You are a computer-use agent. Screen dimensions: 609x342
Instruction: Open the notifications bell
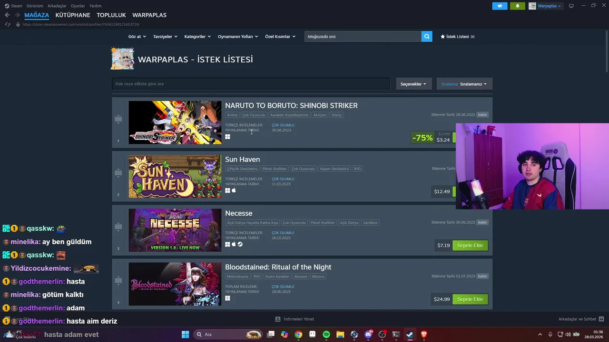[x=518, y=6]
